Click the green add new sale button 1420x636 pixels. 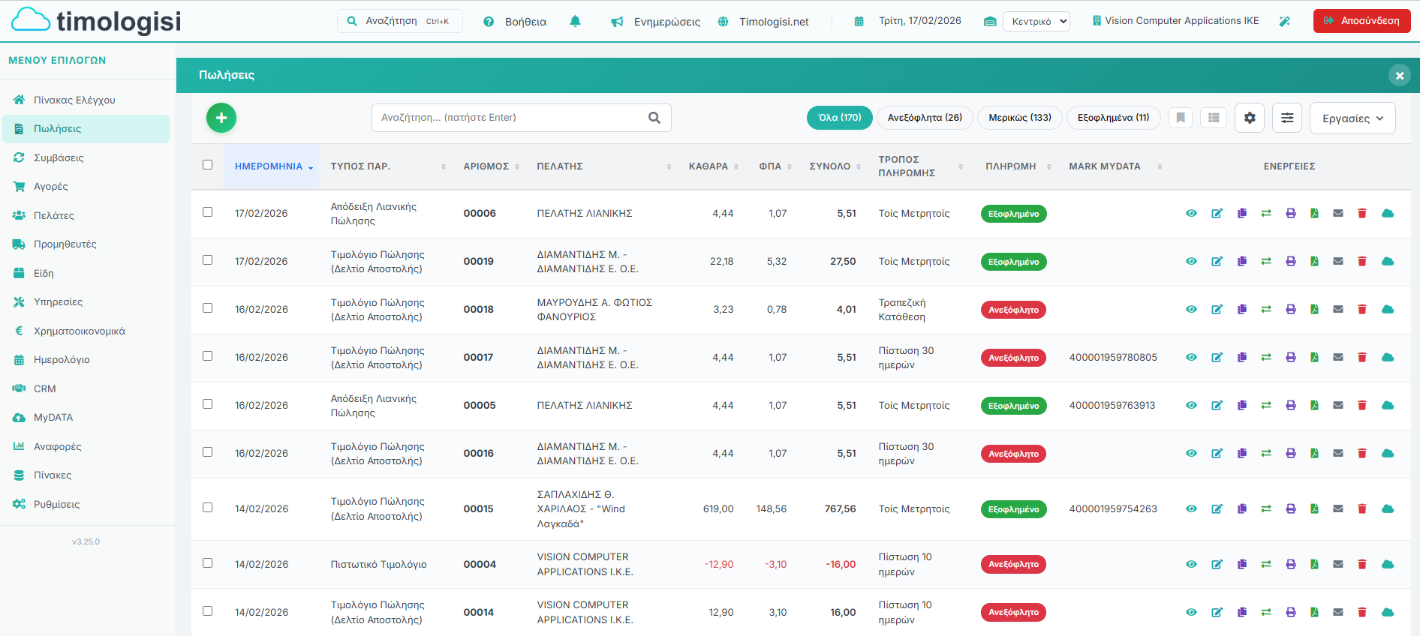(x=221, y=118)
